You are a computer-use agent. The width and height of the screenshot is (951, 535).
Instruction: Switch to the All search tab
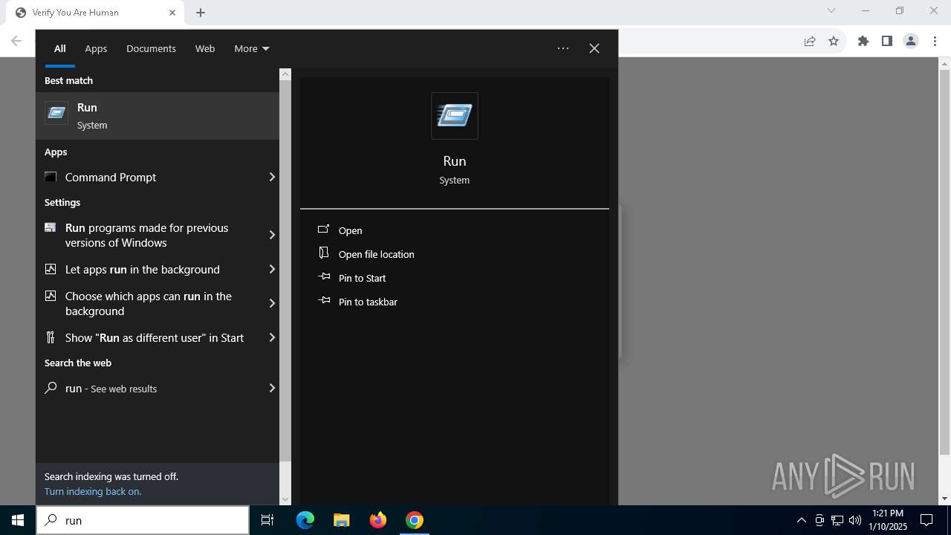click(60, 48)
